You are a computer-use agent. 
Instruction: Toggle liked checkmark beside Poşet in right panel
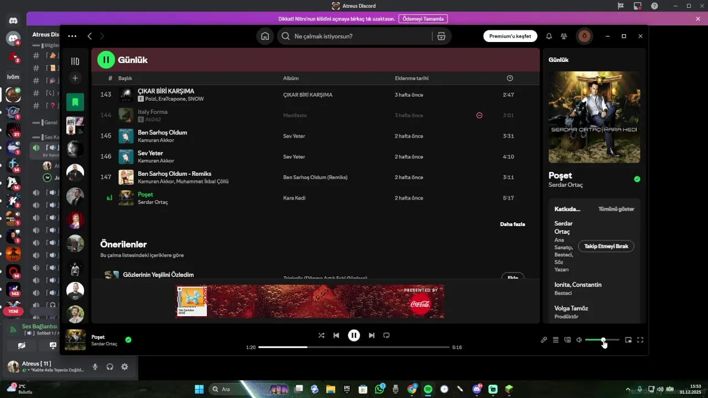[637, 179]
